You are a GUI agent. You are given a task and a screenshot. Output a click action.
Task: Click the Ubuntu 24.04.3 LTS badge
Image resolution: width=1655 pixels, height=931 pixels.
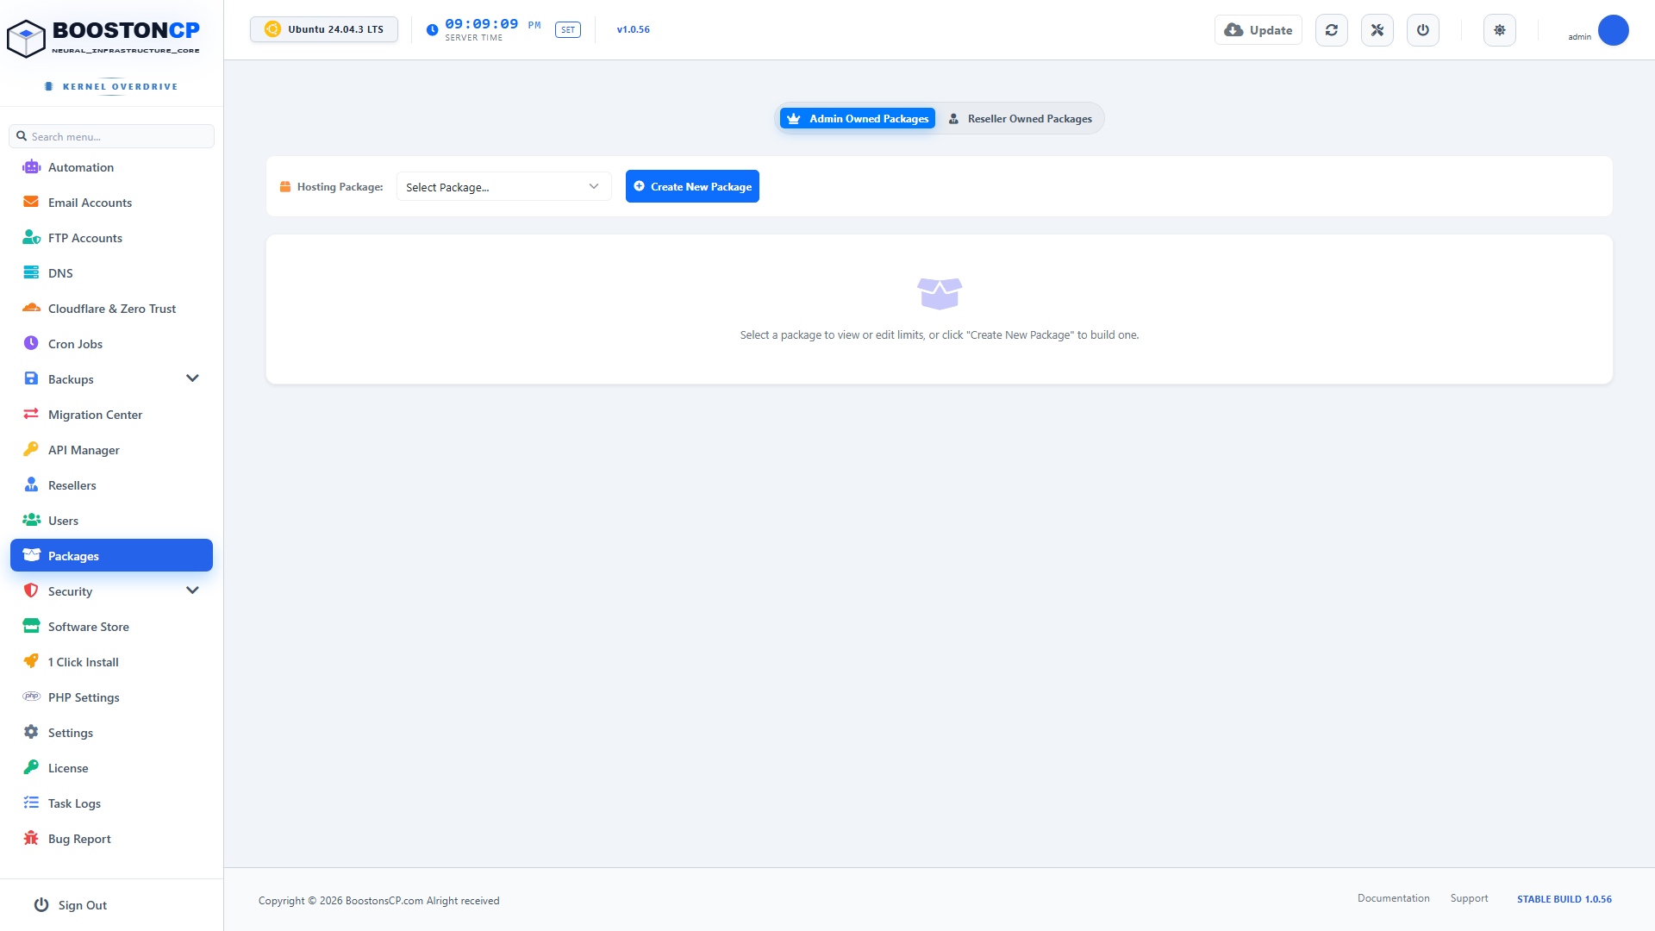coord(324,29)
